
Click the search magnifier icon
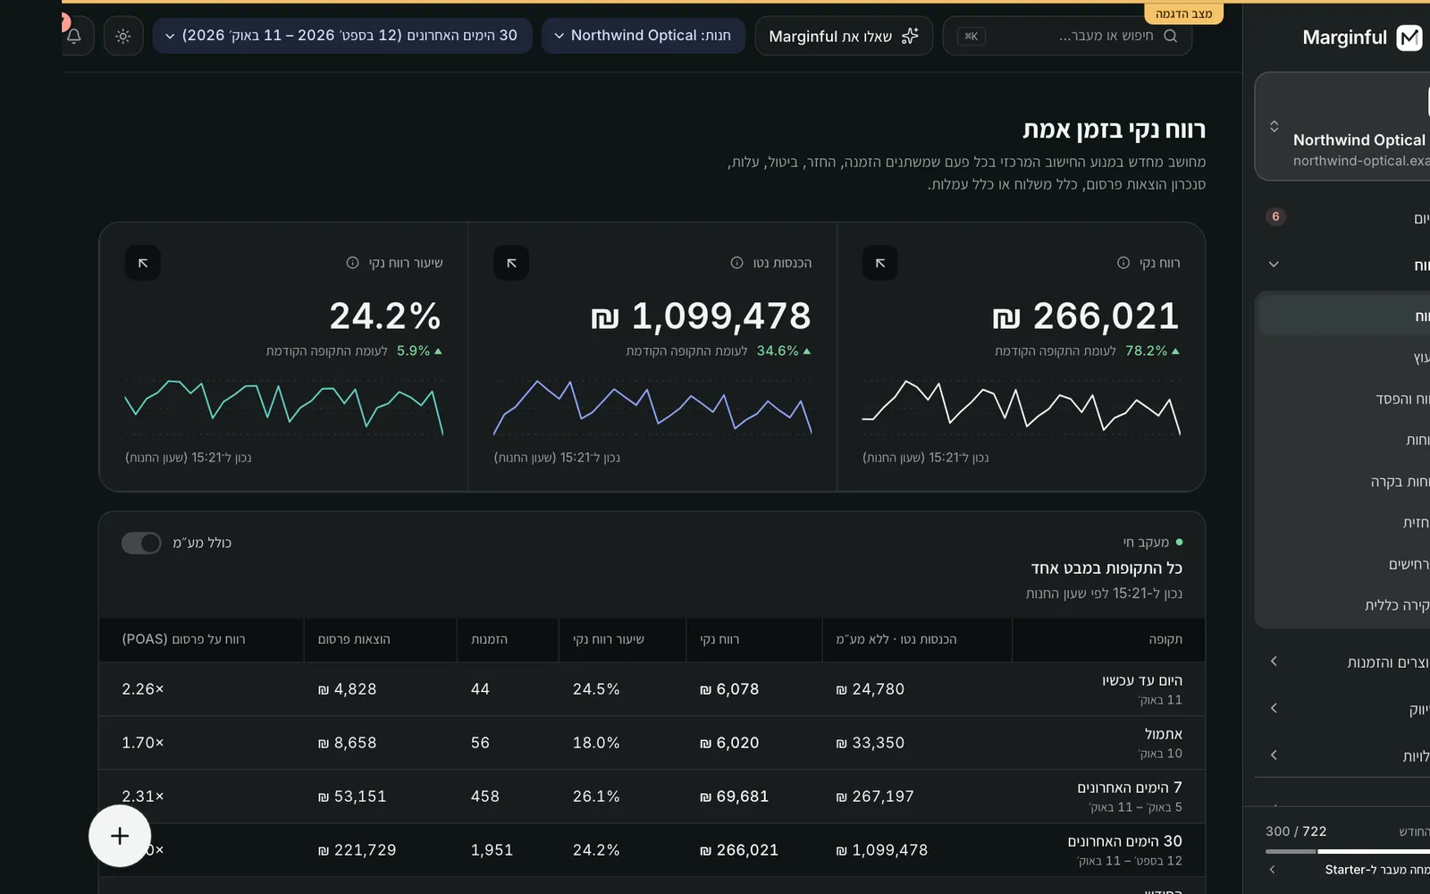pos(1171,36)
